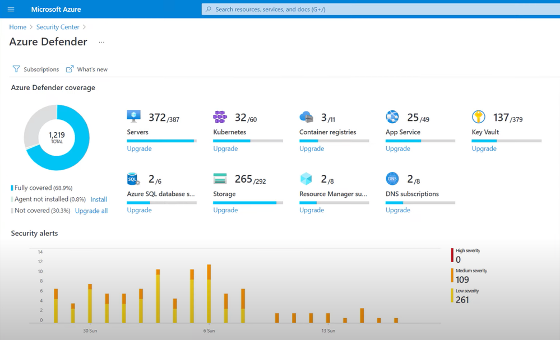Click the Container registries cloud icon

pyautogui.click(x=306, y=117)
